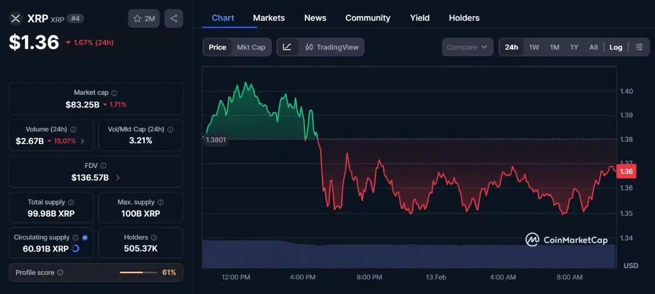Screen dimensions: 655x294
Task: Click the $136.57B FDV value
Action: pyautogui.click(x=90, y=177)
